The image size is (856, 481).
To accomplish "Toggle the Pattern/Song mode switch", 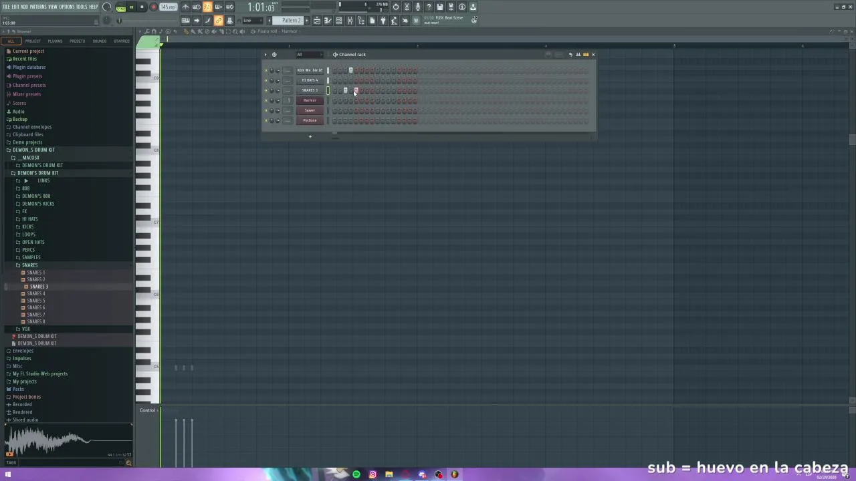I will point(120,7).
